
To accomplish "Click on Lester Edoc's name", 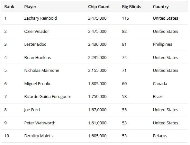I will point(35,44).
